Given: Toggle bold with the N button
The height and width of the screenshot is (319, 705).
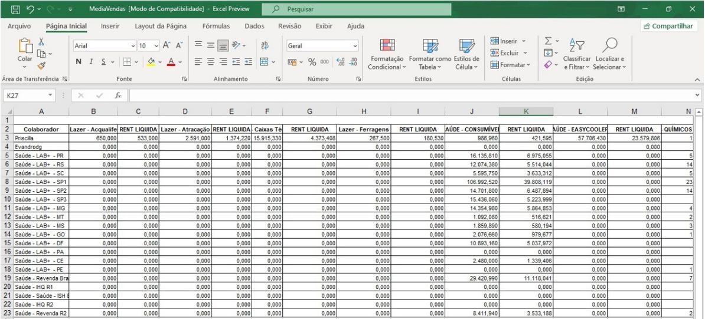Looking at the screenshot, I should (78, 61).
